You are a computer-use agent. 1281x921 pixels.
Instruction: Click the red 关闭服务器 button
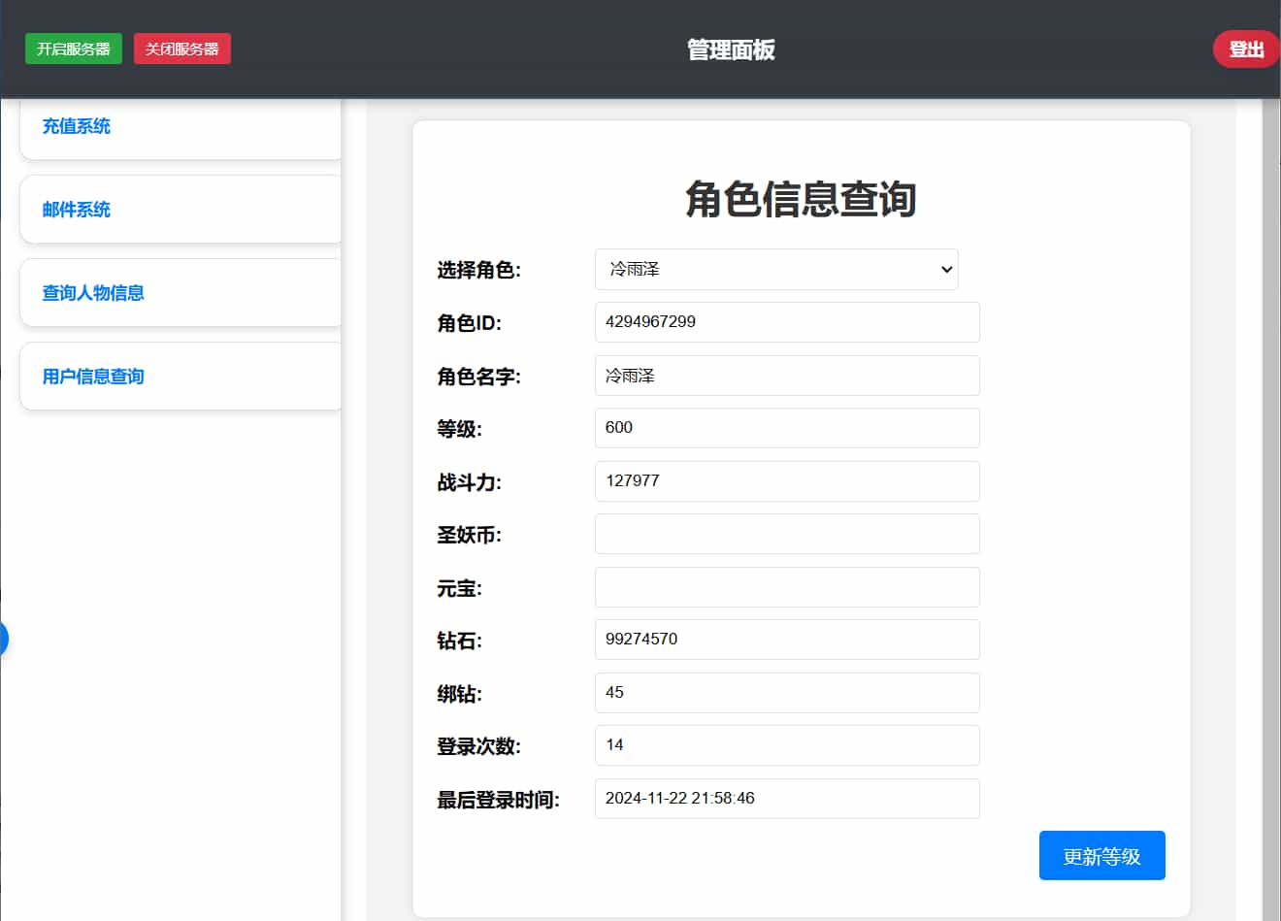click(182, 49)
